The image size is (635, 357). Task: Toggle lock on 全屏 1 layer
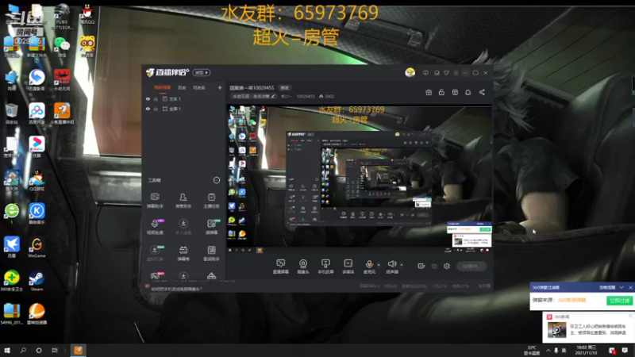156,109
